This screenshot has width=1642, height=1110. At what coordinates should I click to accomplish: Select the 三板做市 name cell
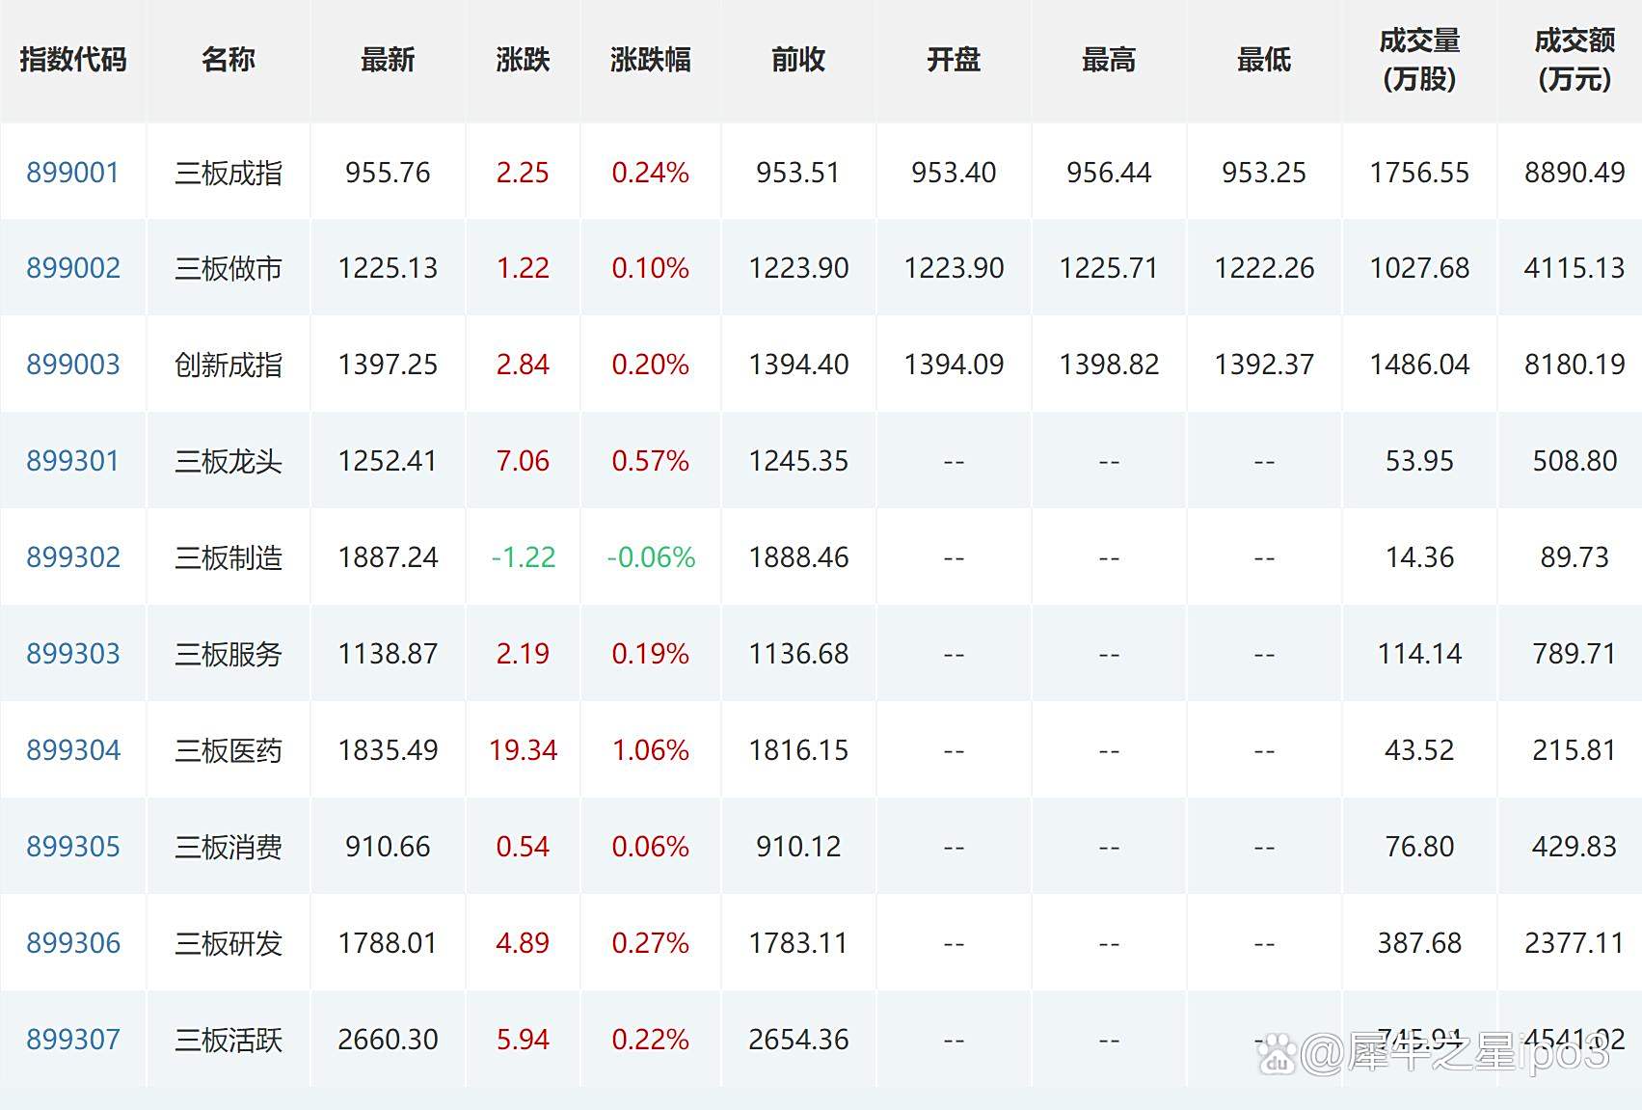tap(228, 269)
